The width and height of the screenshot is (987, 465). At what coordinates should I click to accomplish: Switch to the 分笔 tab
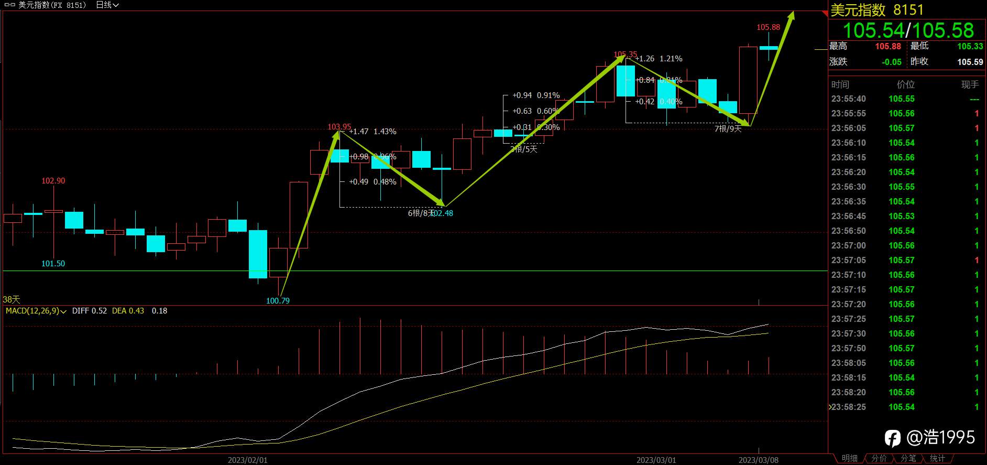click(x=908, y=458)
